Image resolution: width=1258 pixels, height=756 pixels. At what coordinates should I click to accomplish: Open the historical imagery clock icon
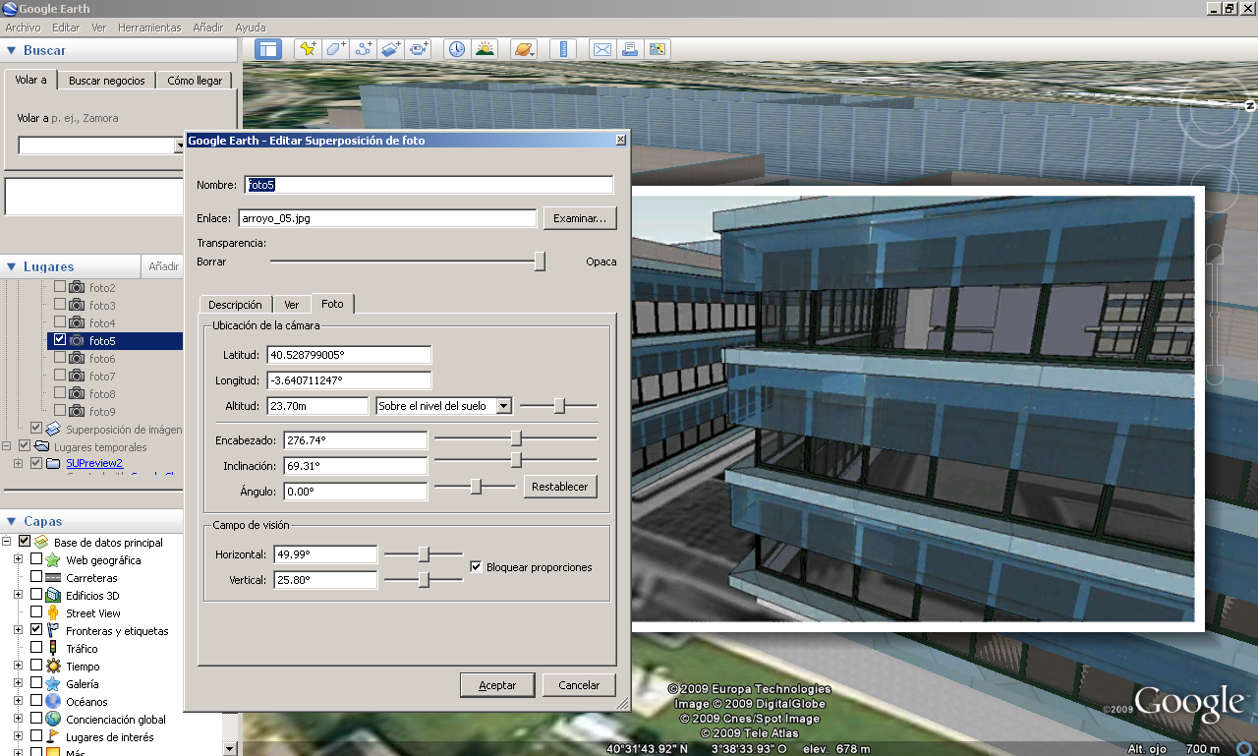click(x=457, y=49)
